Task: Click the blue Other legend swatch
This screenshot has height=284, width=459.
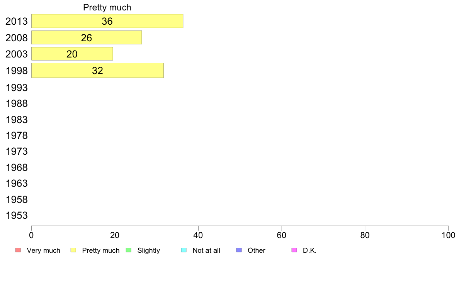Action: tap(239, 250)
